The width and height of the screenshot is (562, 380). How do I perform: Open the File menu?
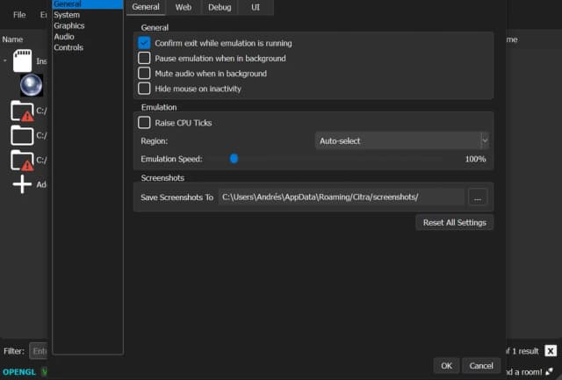point(19,15)
